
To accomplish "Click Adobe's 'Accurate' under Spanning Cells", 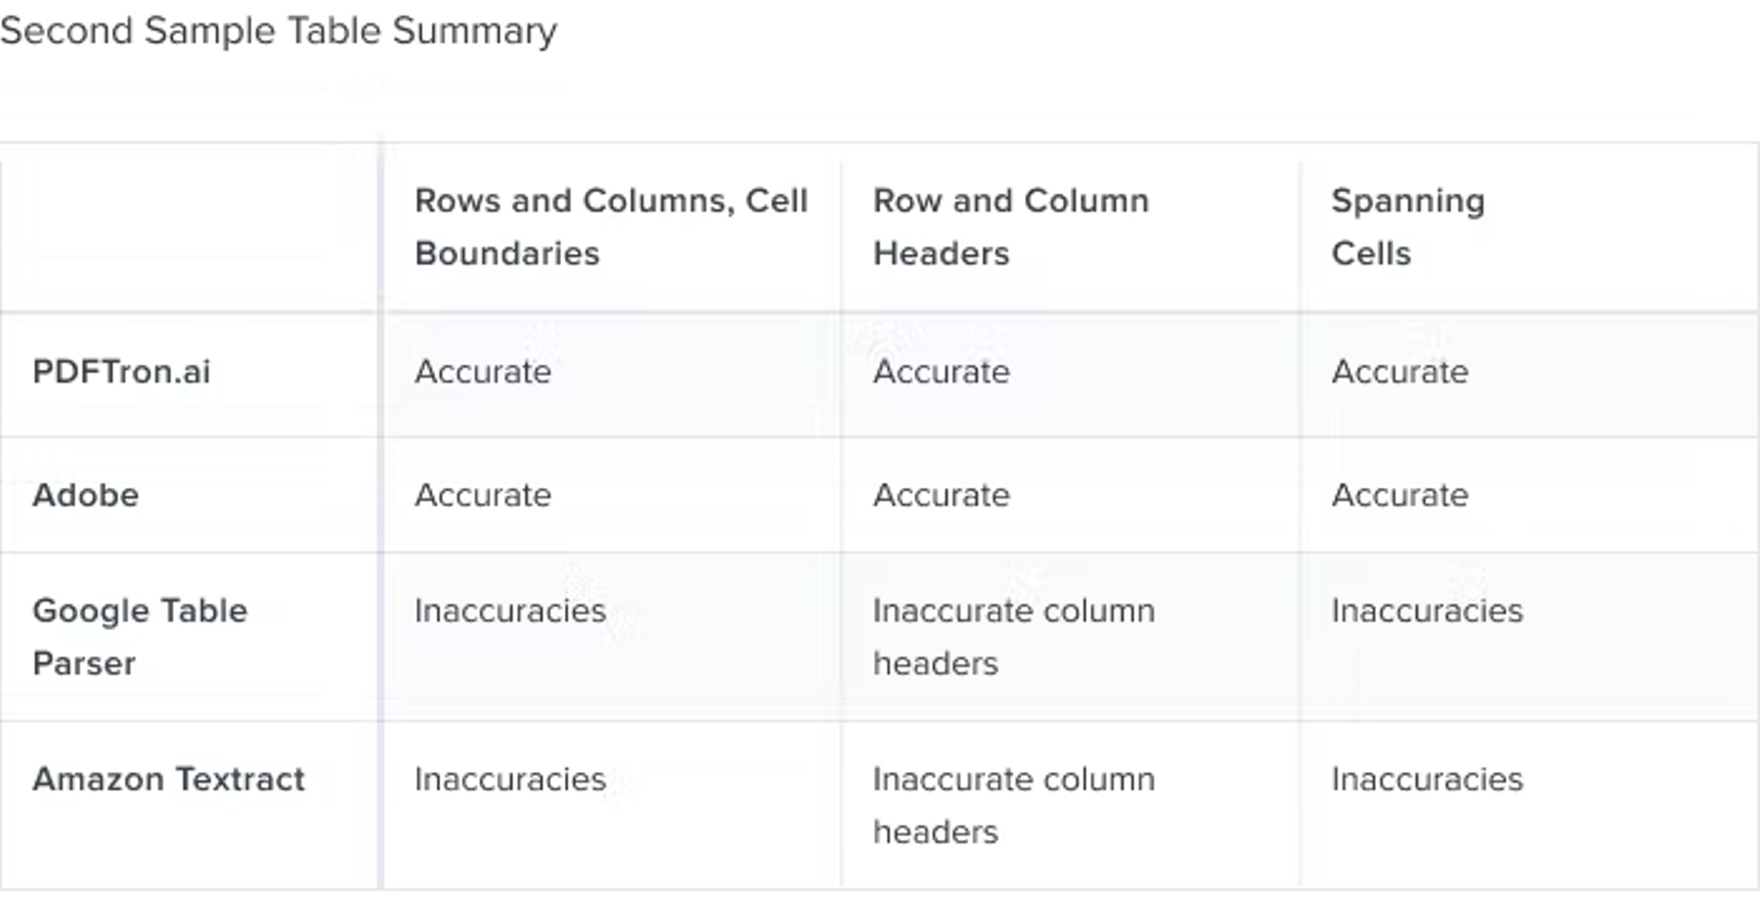I will [x=1400, y=496].
